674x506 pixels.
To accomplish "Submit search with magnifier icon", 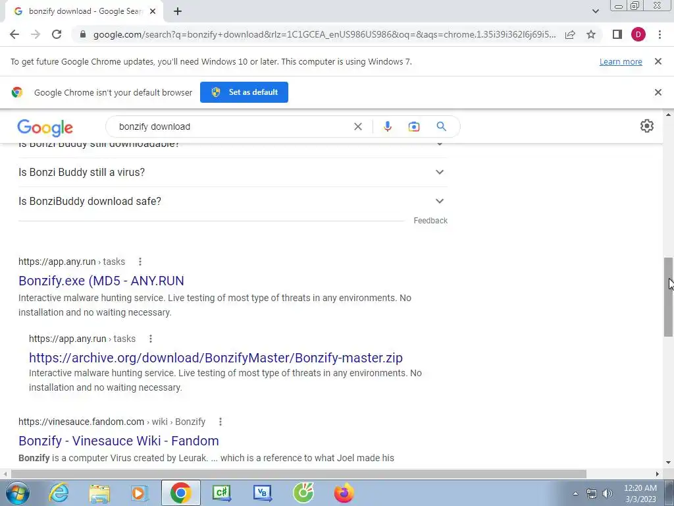I will (x=442, y=126).
